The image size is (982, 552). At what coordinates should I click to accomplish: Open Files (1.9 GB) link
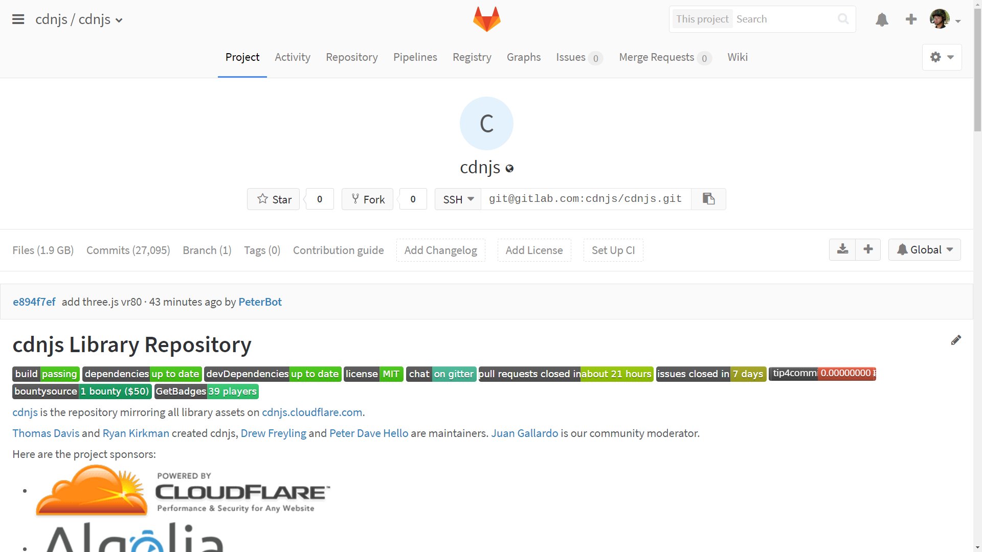tap(43, 250)
